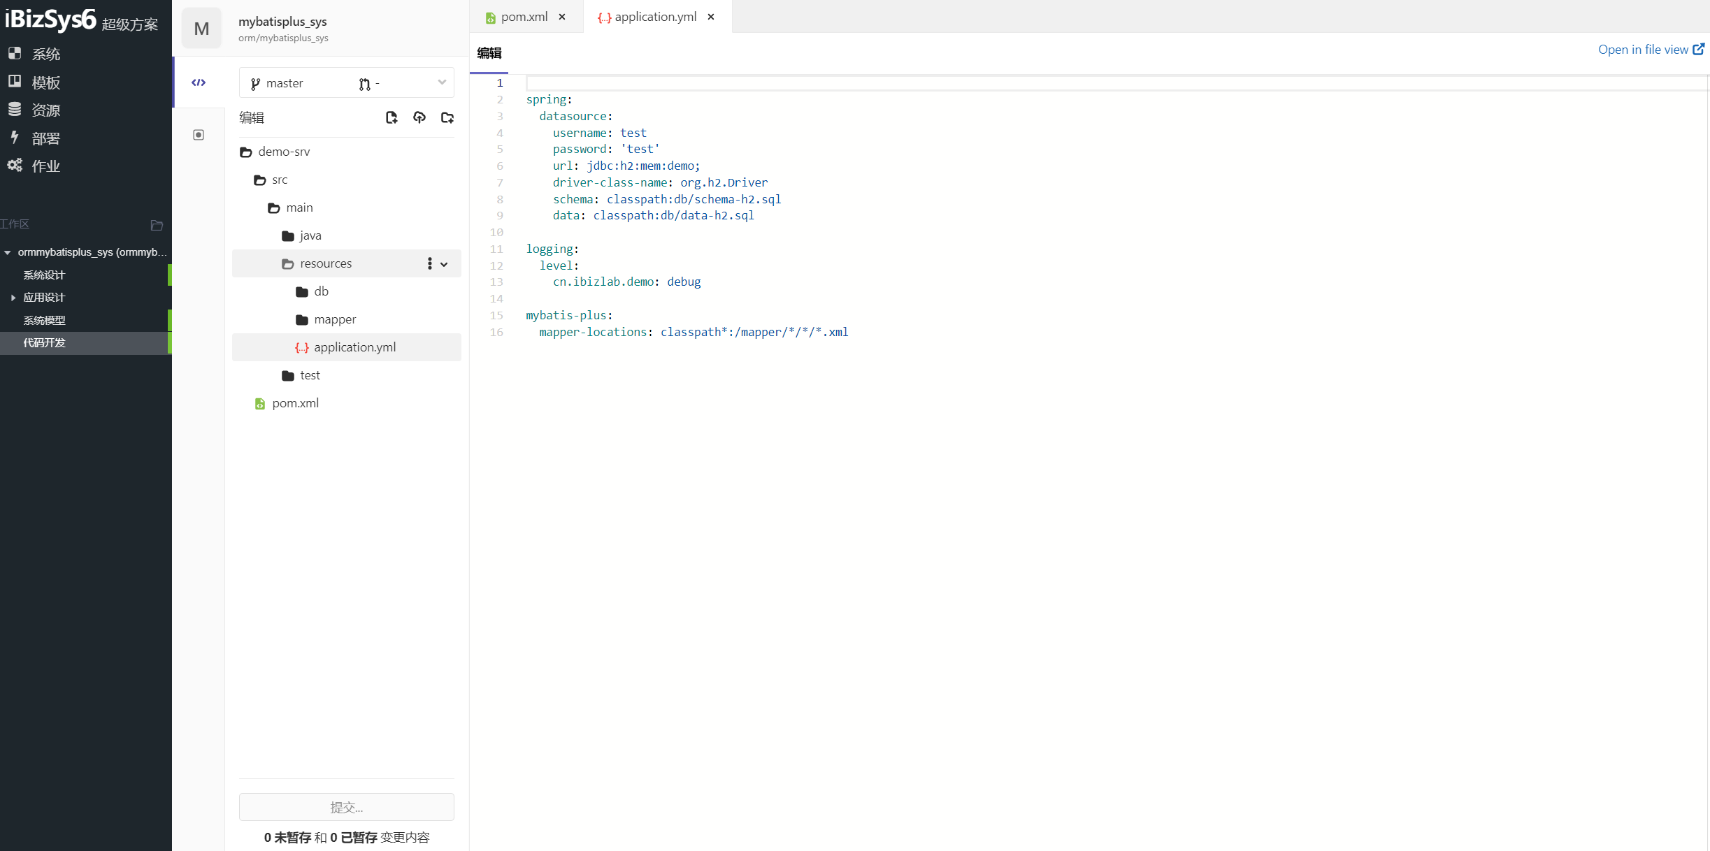Select the 编辑 tab above the editor
Viewport: 1710px width, 851px height.
pos(489,53)
